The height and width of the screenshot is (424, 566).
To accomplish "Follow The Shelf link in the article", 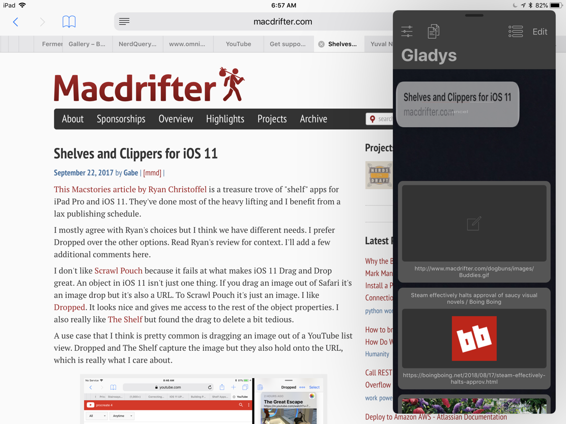I will click(x=125, y=319).
